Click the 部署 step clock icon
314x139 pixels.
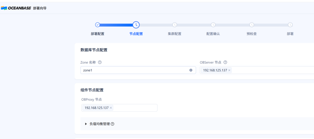click(290, 25)
